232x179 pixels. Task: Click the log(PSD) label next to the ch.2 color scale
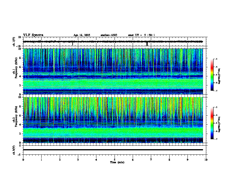click(219, 124)
